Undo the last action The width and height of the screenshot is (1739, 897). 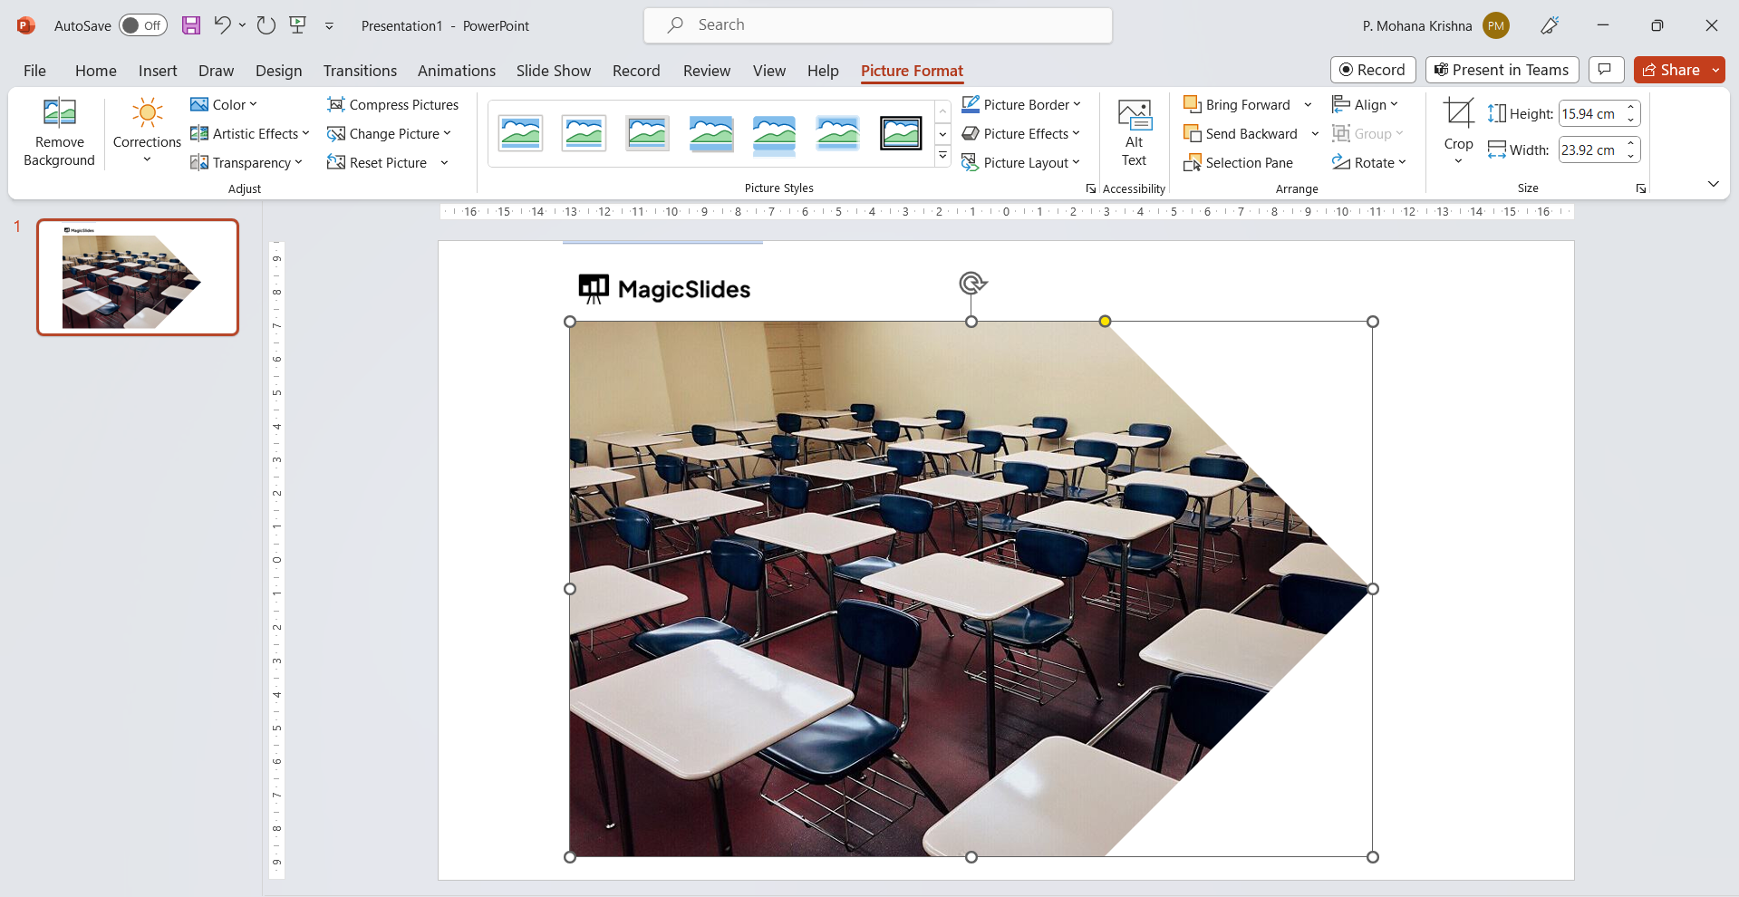[x=222, y=25]
